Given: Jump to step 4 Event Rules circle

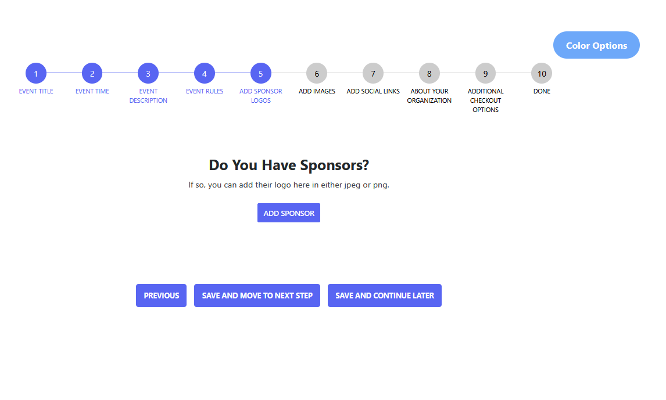Looking at the screenshot, I should coord(205,74).
